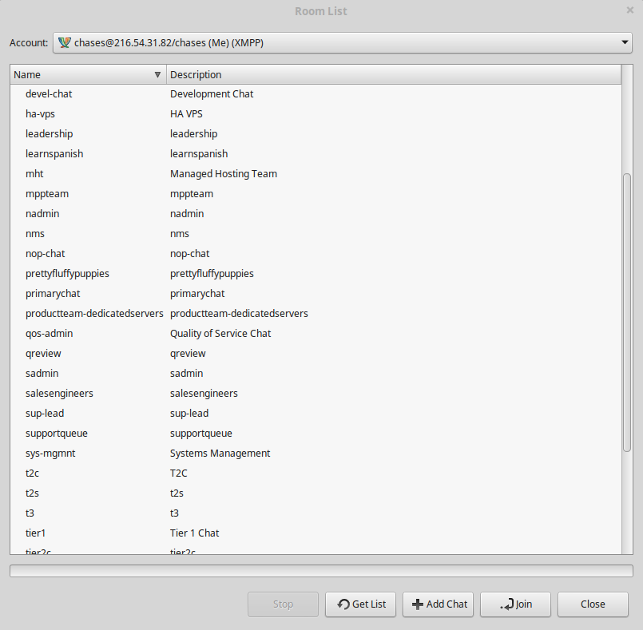Select the devel-chat room
This screenshot has height=630, width=643.
(x=49, y=93)
